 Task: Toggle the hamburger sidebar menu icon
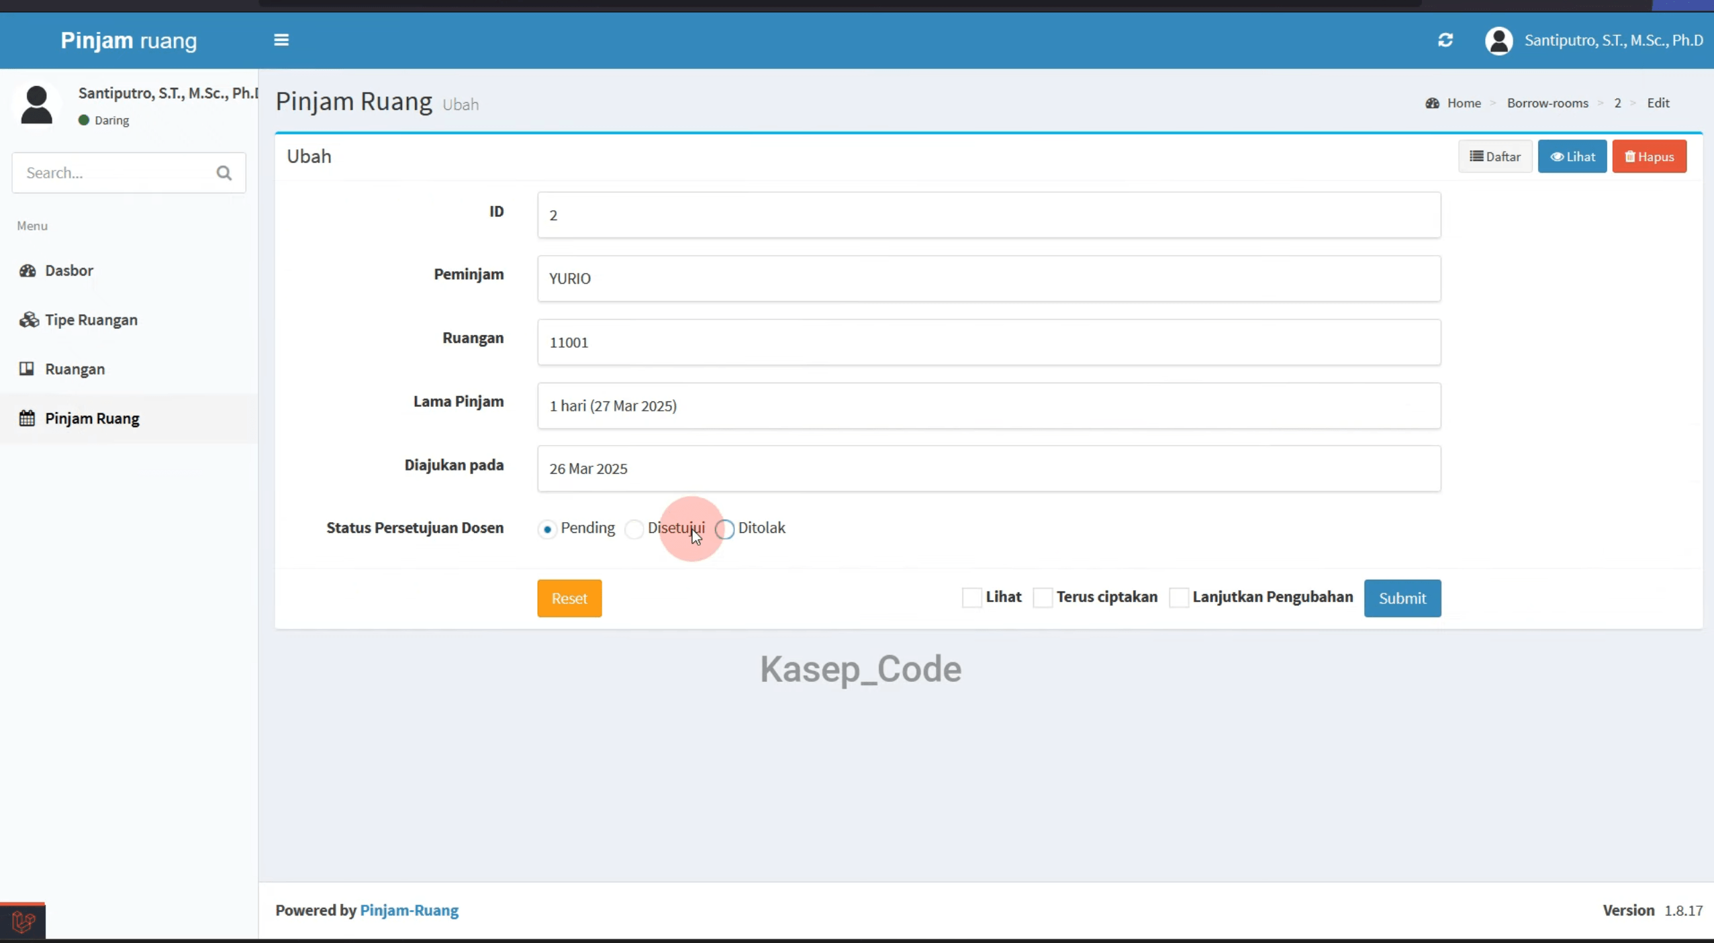pos(281,40)
